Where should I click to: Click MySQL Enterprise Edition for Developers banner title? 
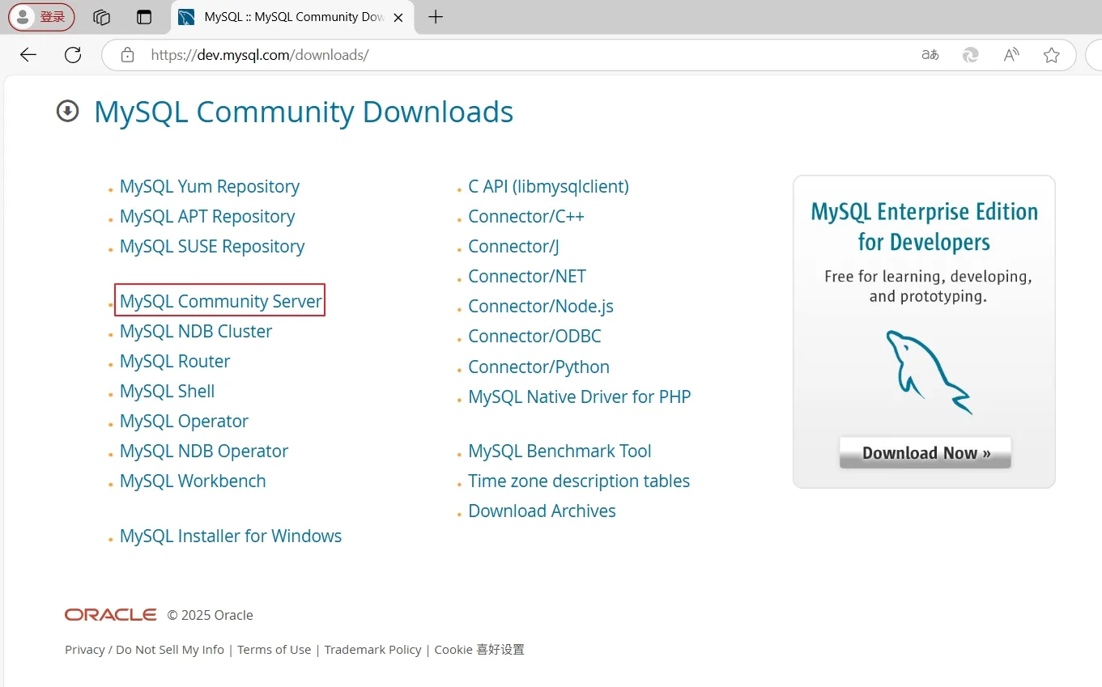coord(924,227)
